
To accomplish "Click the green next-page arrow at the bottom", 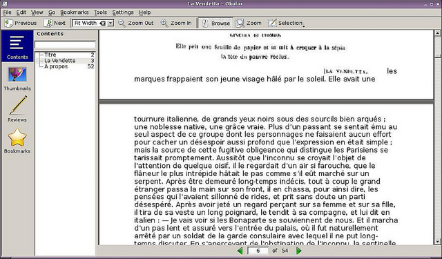I will point(299,251).
